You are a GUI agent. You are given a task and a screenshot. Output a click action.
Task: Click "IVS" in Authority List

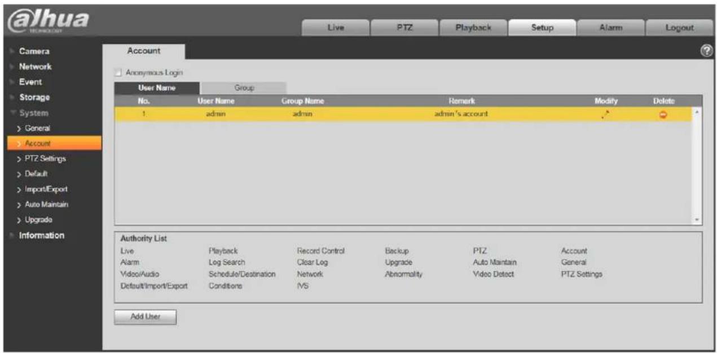(303, 286)
